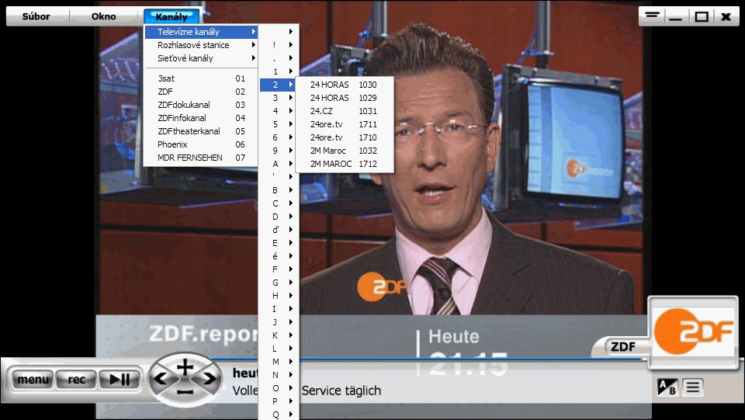
Task: Select 24.CZ channel 1031
Action: tap(345, 111)
